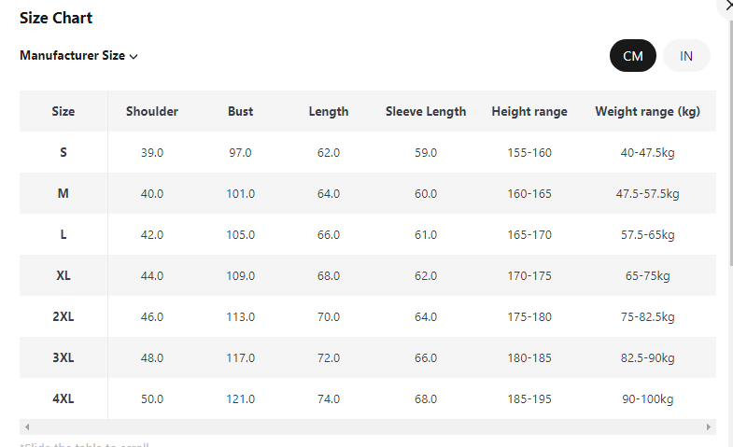Click the Size Chart title
This screenshot has height=447, width=733.
(56, 18)
